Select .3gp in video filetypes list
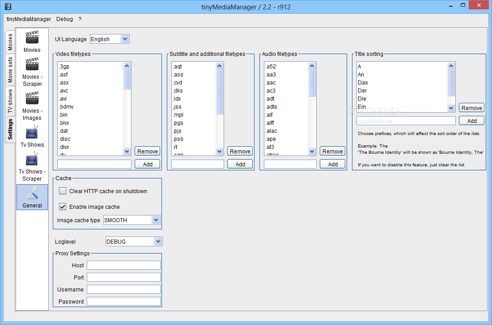Screen dimensions: 492x325 (x=90, y=67)
